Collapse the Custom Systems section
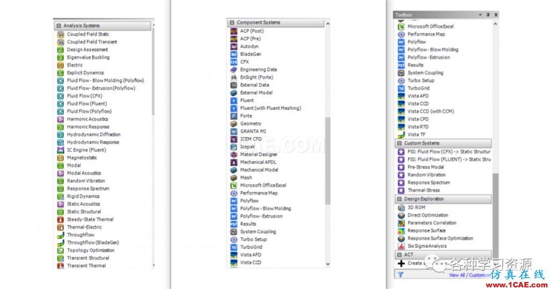 (399, 143)
